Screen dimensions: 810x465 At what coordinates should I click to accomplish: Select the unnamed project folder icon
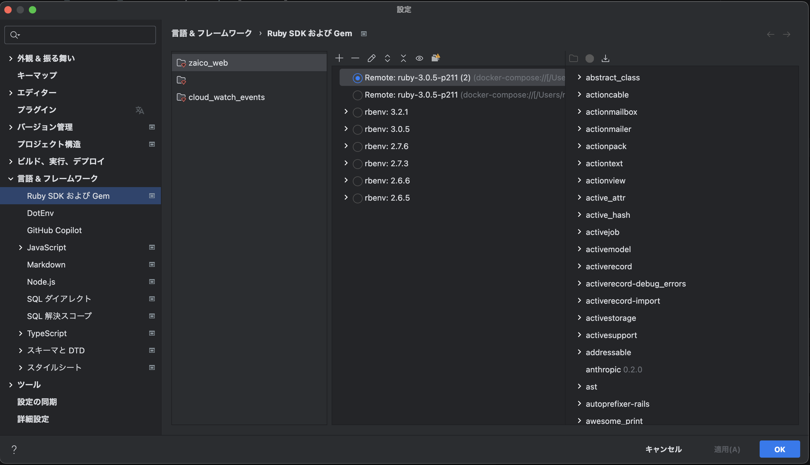(181, 80)
